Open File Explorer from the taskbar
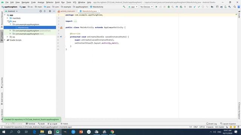Screen dimensions: 241x135 42,132
